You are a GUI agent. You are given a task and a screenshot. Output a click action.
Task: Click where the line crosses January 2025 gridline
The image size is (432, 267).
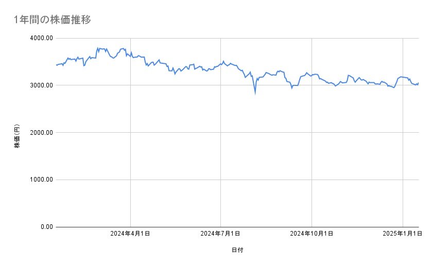(x=403, y=77)
